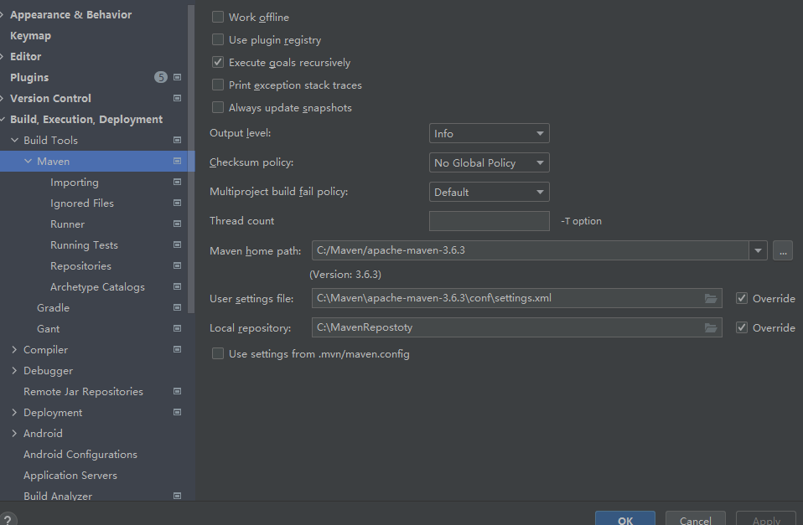Select Repositories under Maven
This screenshot has width=803, height=525.
81,266
